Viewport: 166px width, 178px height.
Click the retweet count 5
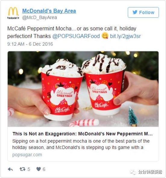29,169
